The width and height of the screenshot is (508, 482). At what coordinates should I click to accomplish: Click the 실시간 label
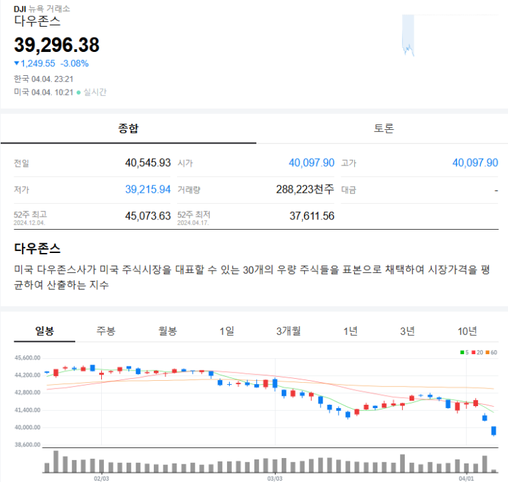[95, 92]
